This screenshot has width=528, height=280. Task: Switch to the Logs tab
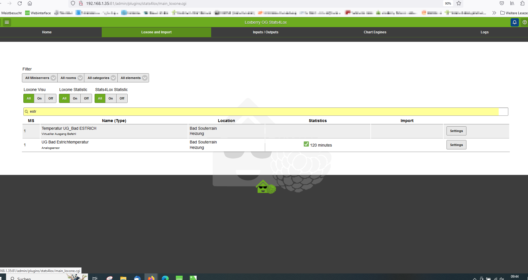click(x=484, y=32)
